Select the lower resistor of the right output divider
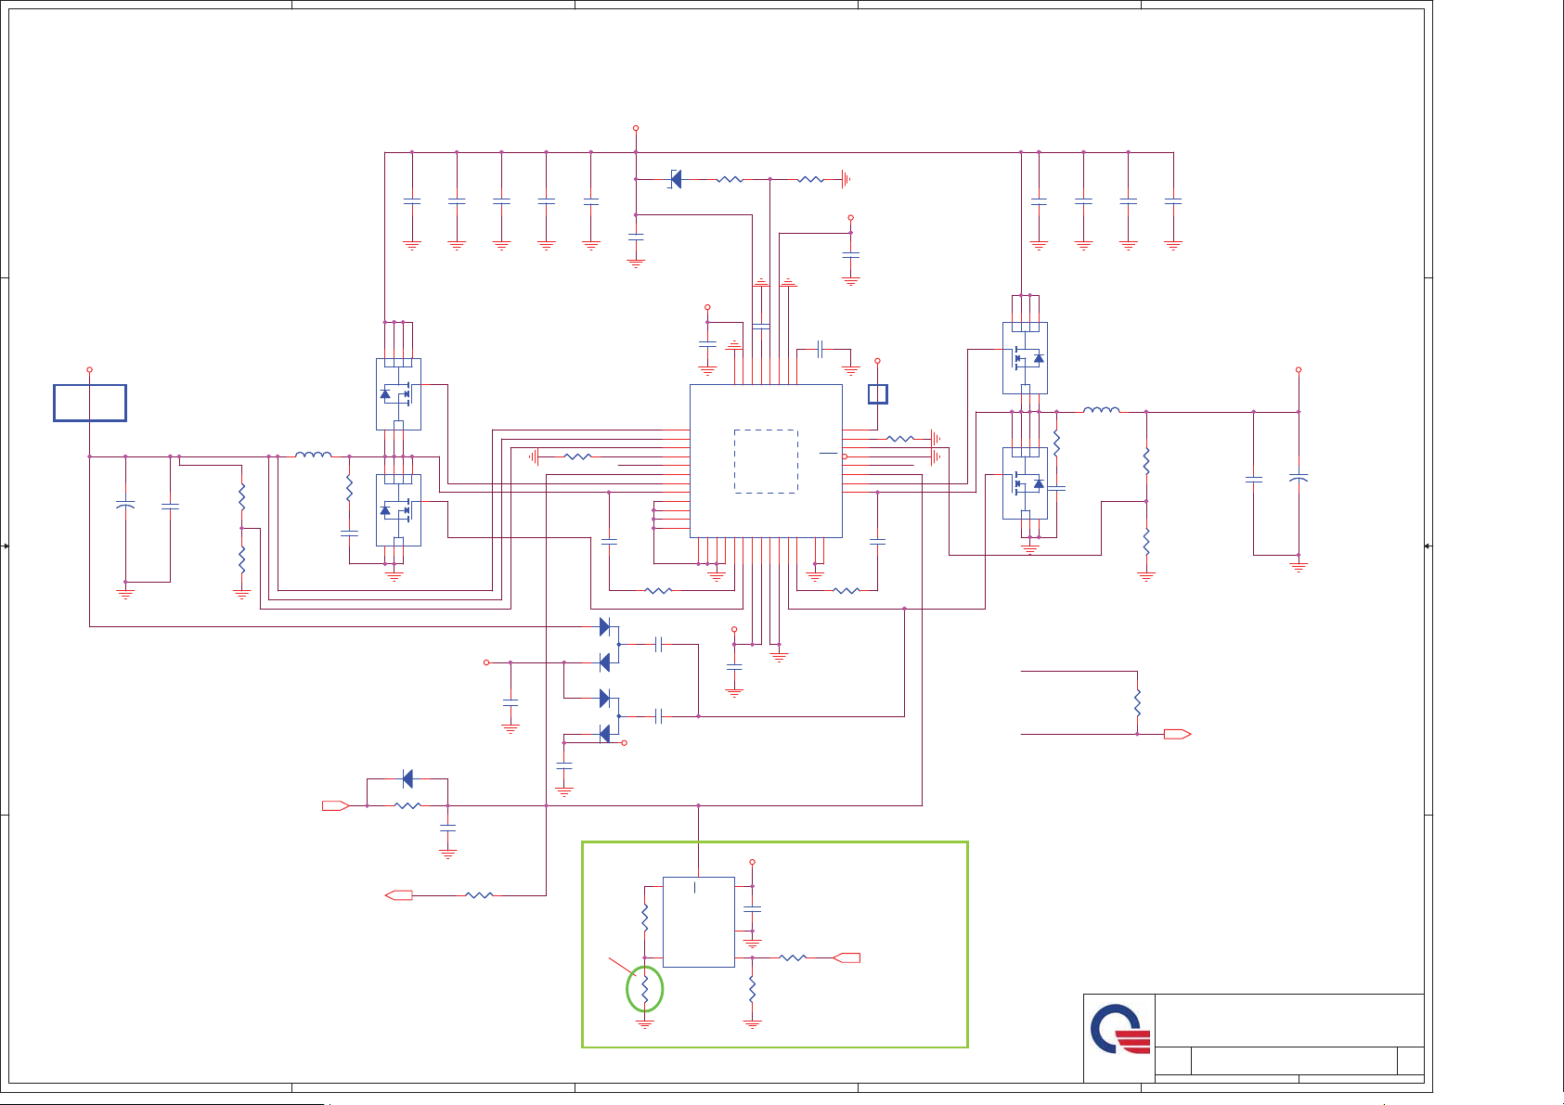1564x1105 pixels. 1147,542
